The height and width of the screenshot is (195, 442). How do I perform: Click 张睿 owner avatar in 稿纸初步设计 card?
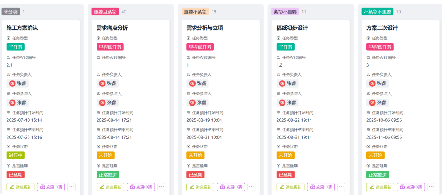(283, 84)
